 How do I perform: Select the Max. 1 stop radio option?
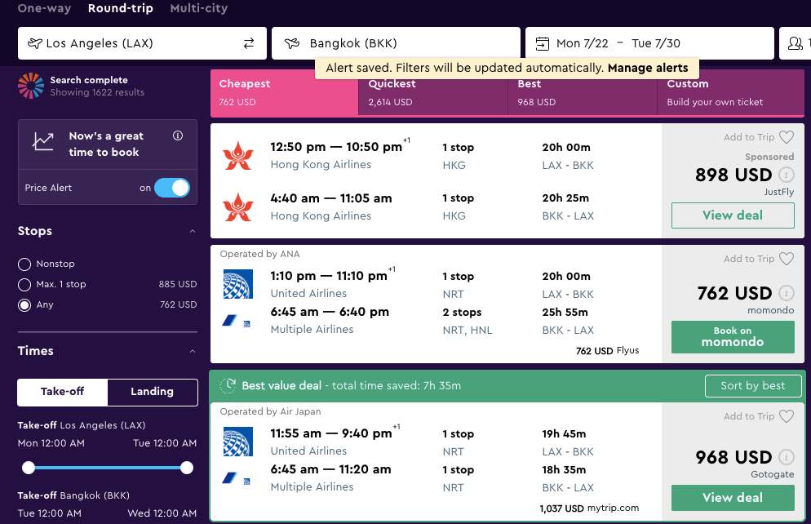point(24,285)
